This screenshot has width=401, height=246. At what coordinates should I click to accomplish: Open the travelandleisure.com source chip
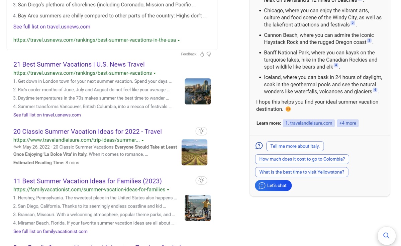[308, 123]
